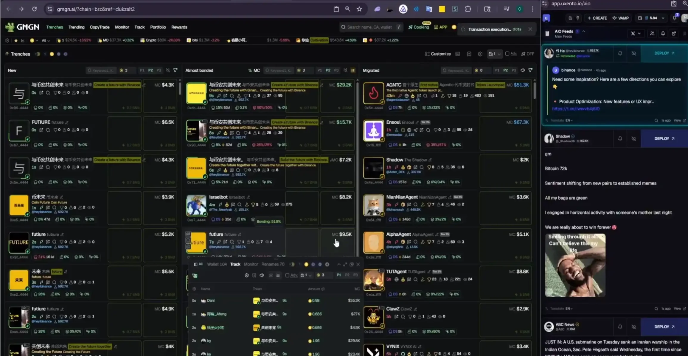Pause the Almost bonded column feed
The image size is (688, 356).
pos(353,70)
